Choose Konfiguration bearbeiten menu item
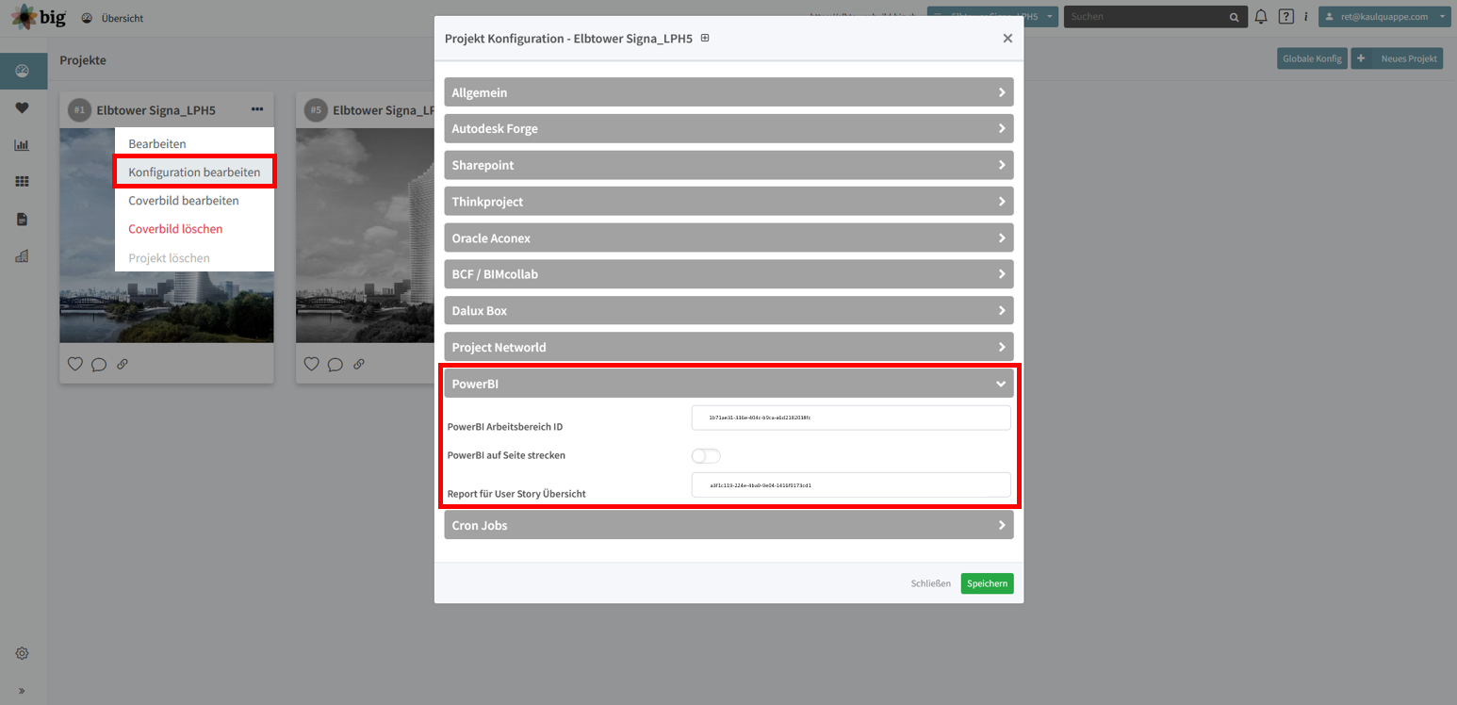Viewport: 1457px width, 705px height. [194, 172]
